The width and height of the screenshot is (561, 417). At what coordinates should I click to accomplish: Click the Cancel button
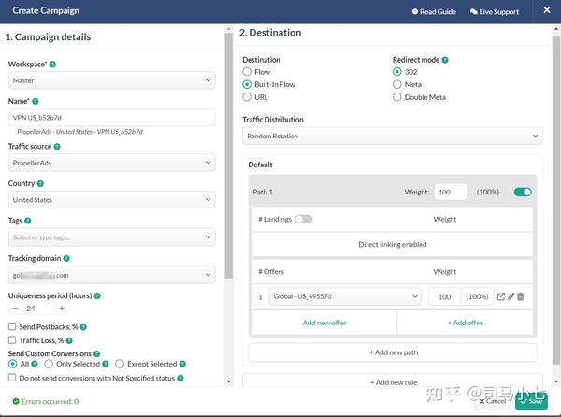pos(493,401)
